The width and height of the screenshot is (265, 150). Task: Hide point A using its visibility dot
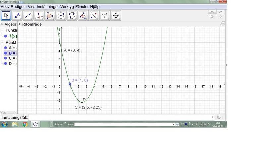(6, 48)
